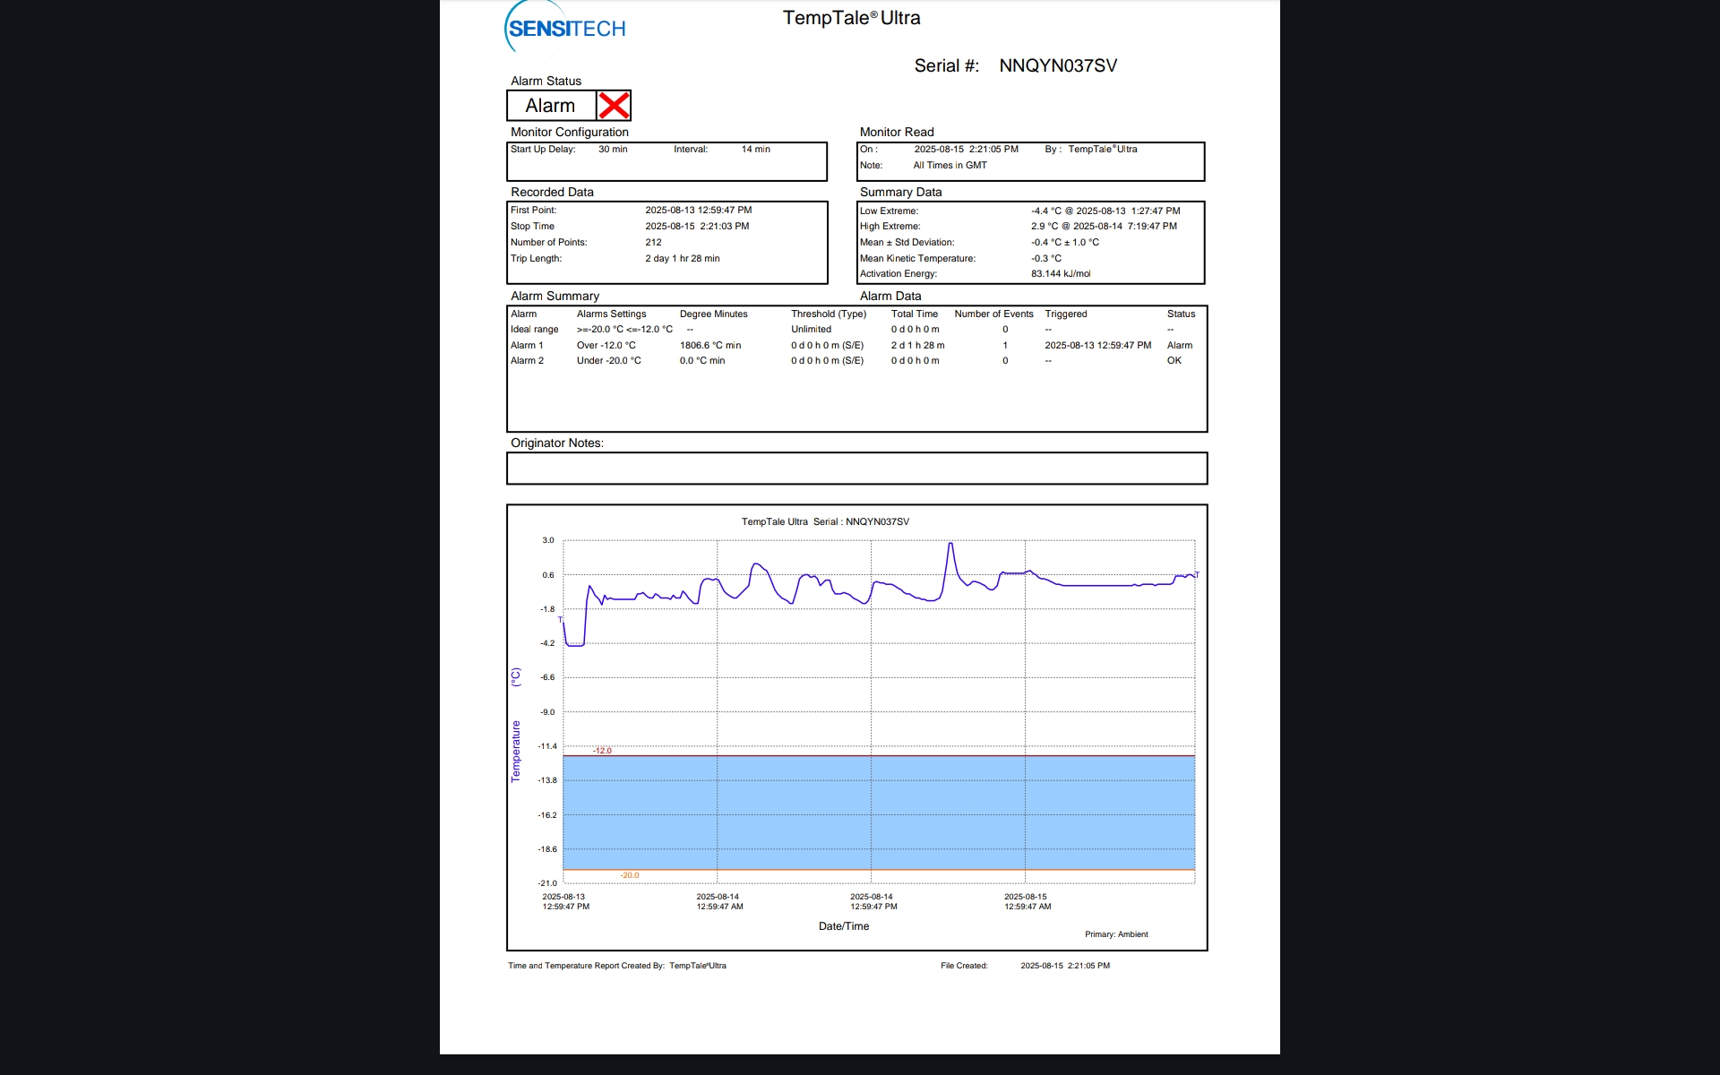Click the highest temperature peak on the graph
This screenshot has width=1720, height=1075.
pos(950,544)
